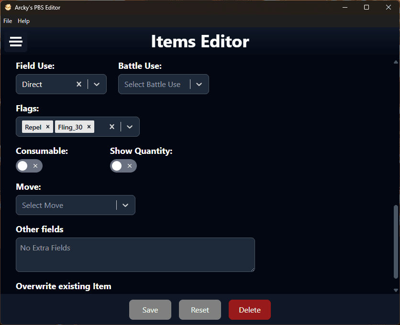Expand the Field Use dropdown
The image size is (400, 325).
point(97,84)
